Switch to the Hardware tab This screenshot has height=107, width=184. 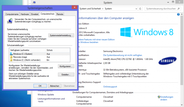tap(25, 14)
